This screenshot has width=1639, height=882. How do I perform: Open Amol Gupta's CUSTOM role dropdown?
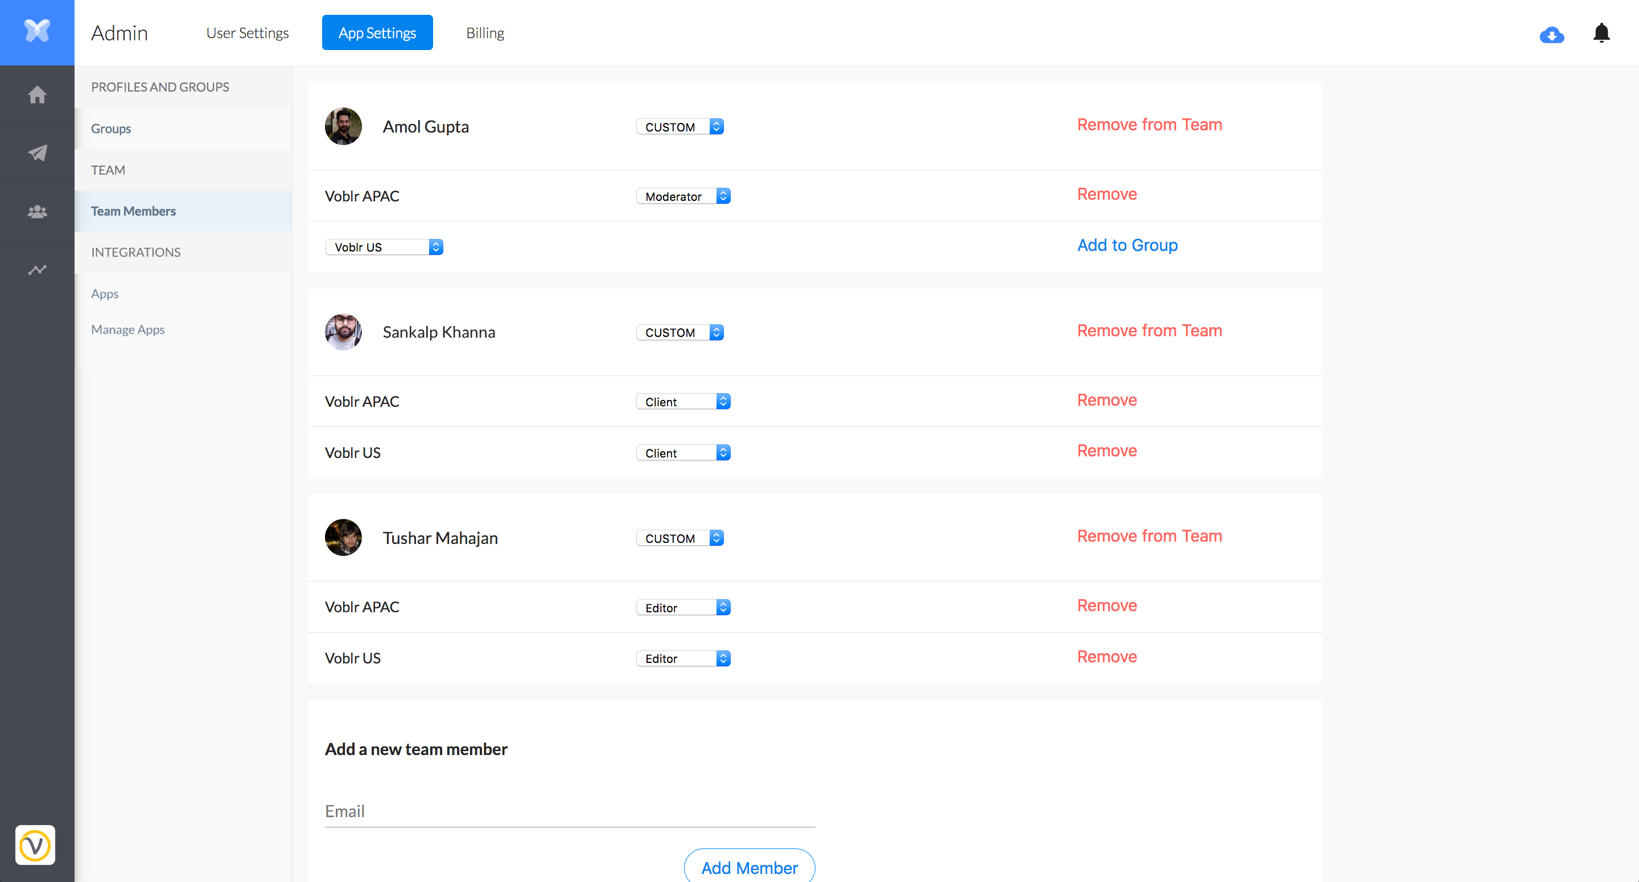[x=680, y=127]
